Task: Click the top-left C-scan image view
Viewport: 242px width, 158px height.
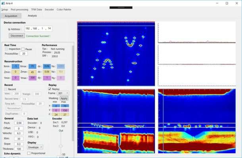Action: coord(116,54)
